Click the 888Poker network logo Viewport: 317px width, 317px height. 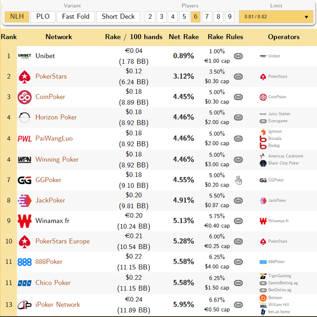click(x=24, y=262)
